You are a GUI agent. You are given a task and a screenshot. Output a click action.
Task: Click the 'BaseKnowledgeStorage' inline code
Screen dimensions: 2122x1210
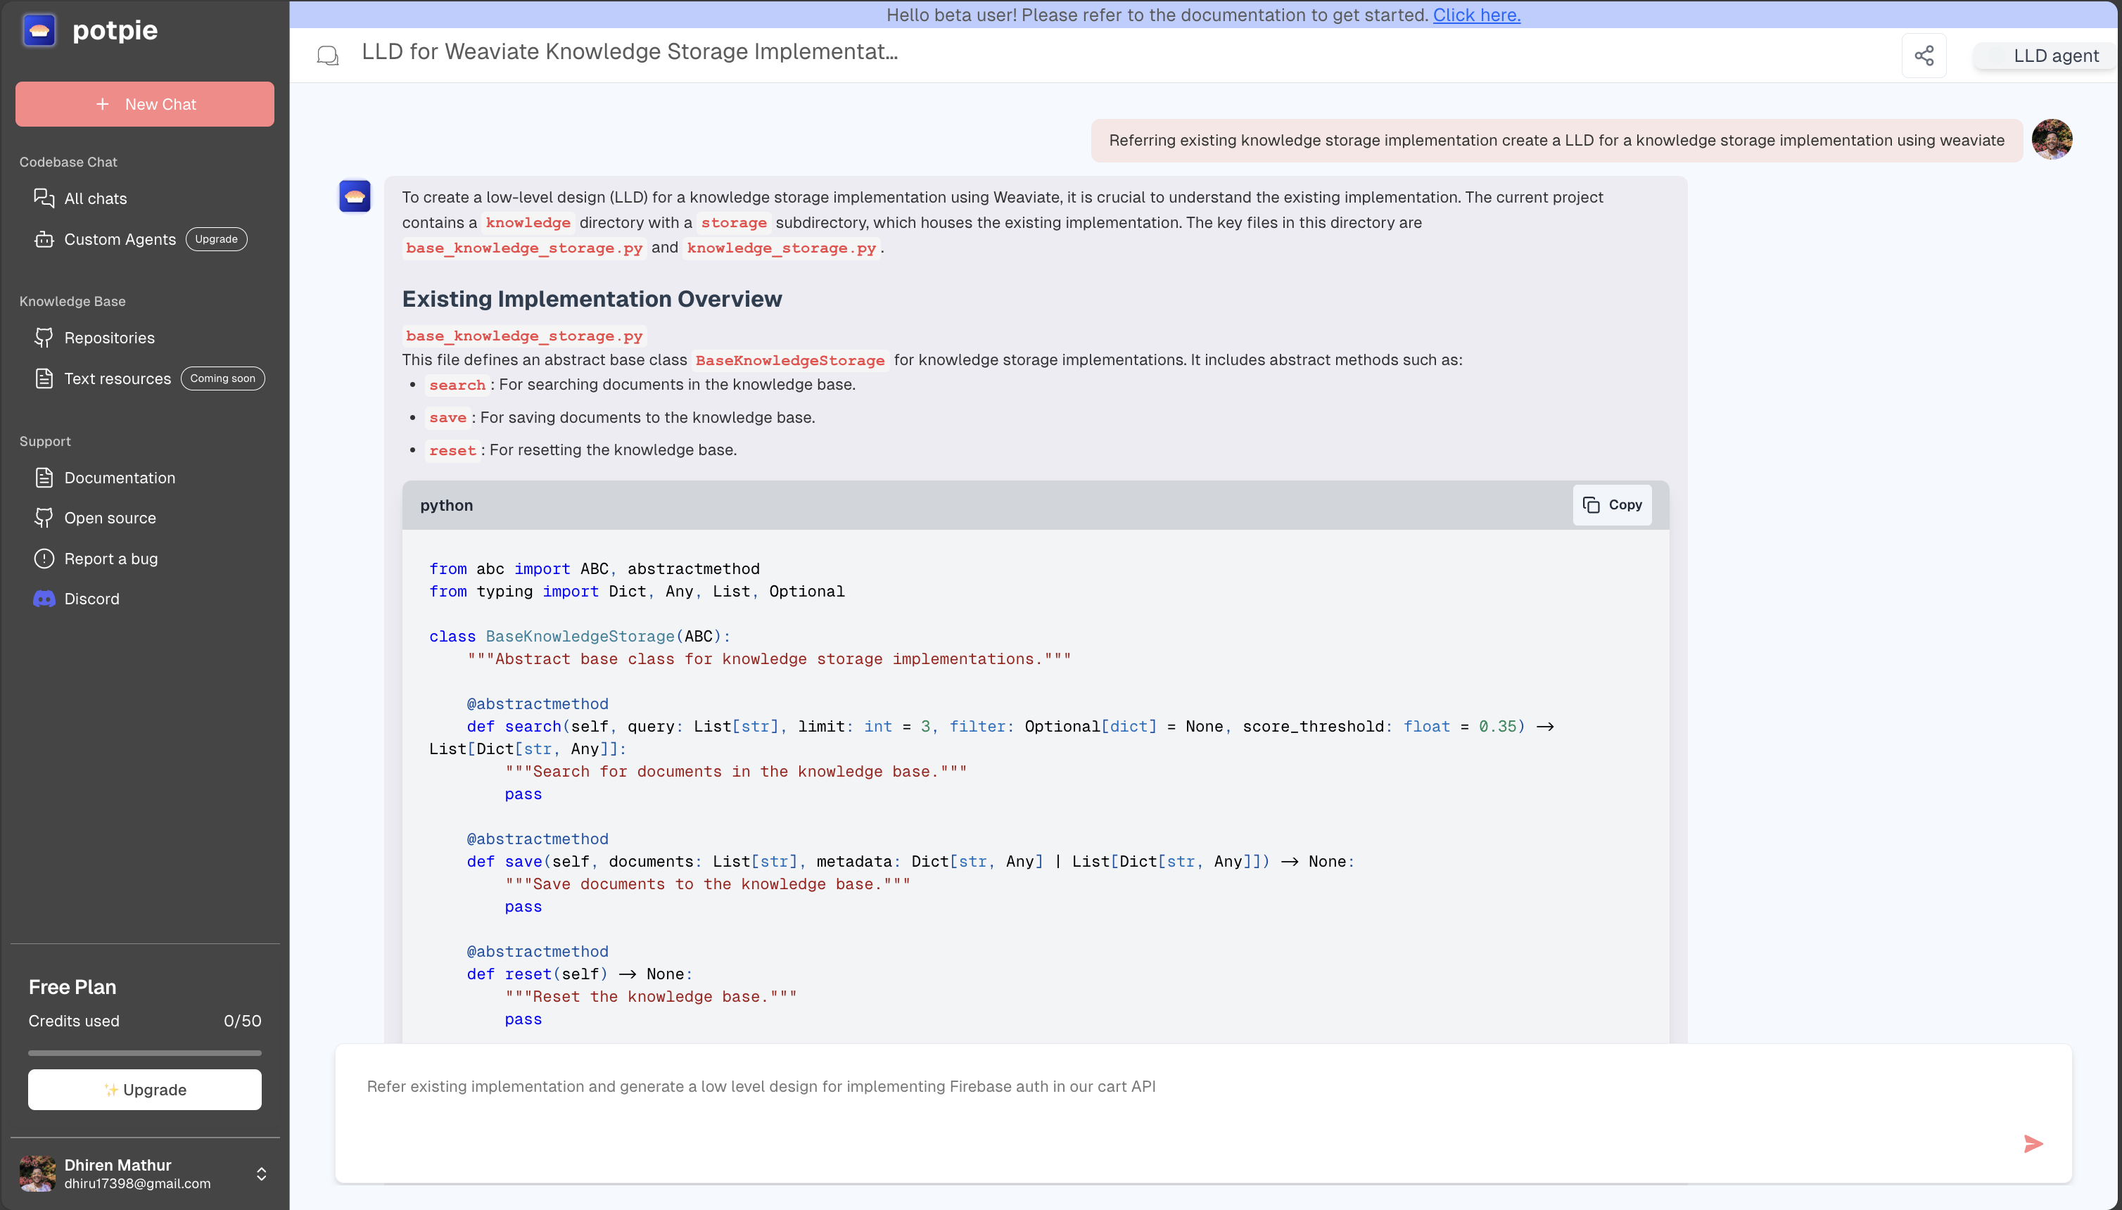point(789,361)
